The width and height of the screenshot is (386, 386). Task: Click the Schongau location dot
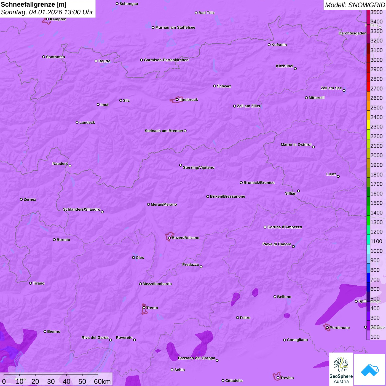pos(117,4)
